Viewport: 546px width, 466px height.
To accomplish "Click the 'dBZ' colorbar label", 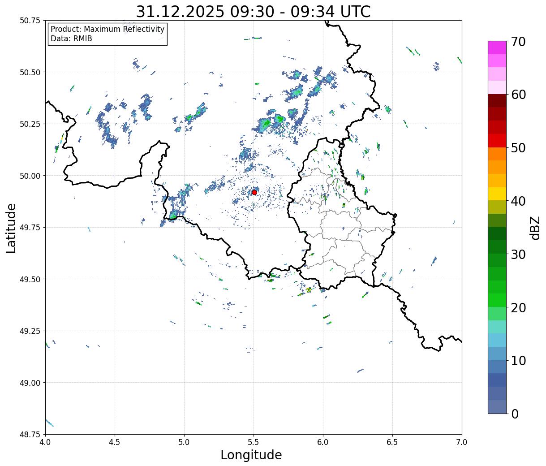I will click(535, 228).
